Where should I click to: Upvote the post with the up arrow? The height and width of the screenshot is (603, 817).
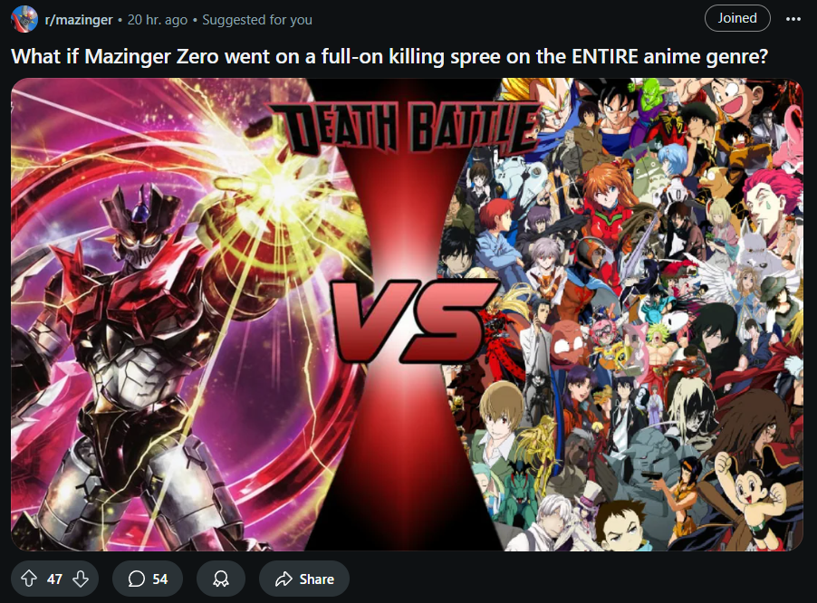click(29, 579)
